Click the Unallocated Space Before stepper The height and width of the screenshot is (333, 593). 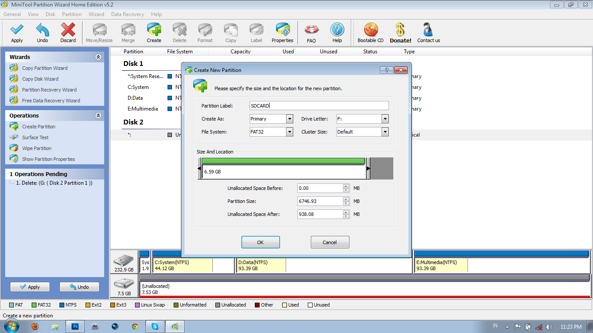(x=346, y=188)
